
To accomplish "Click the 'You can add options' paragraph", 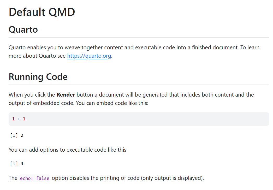I will (x=68, y=150).
